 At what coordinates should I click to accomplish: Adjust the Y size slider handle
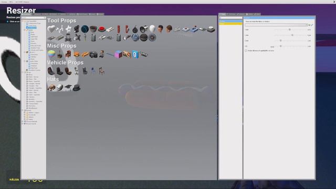click(292, 35)
